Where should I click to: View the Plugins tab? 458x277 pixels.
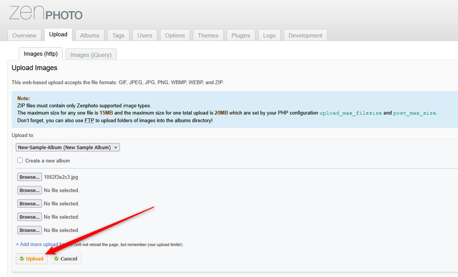point(240,35)
